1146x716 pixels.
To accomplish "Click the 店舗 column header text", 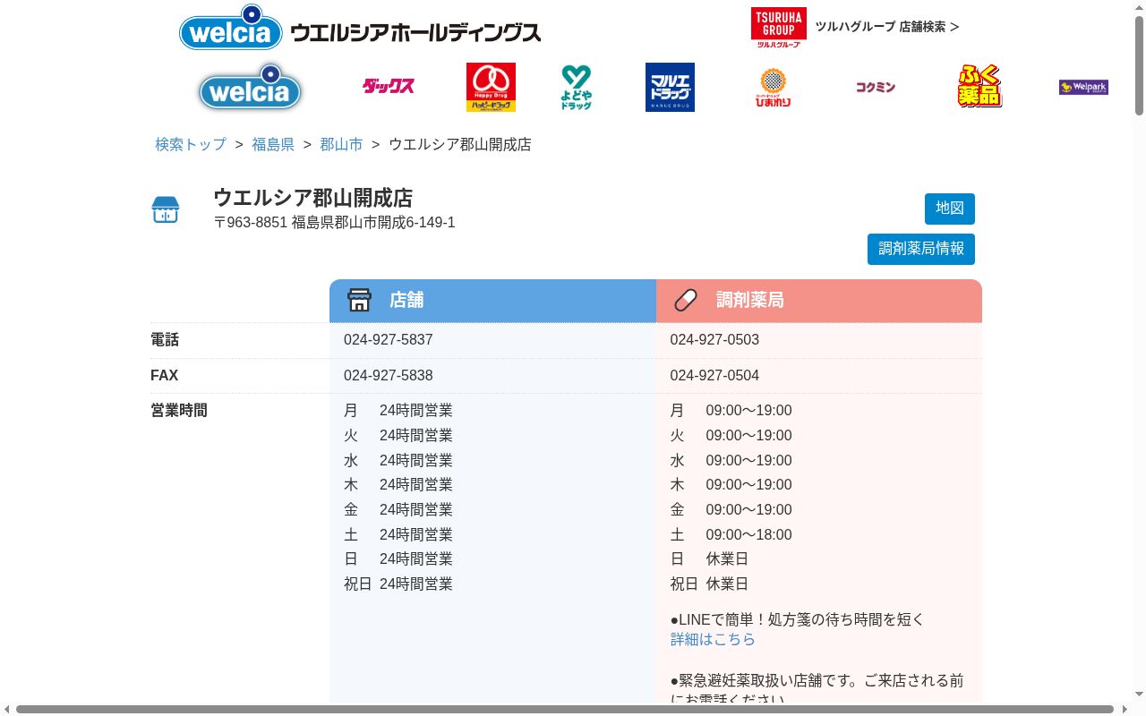I will coord(406,300).
